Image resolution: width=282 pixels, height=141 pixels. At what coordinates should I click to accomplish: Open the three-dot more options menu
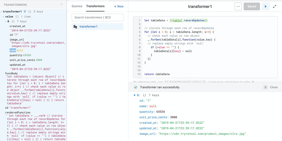[x=238, y=7]
